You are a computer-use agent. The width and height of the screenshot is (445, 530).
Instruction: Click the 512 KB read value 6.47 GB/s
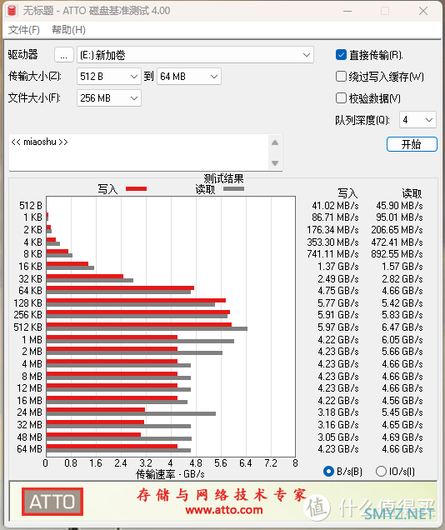402,327
